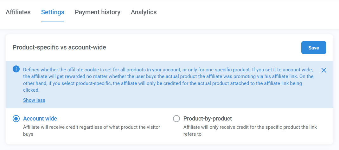The height and width of the screenshot is (150, 339).
Task: Click the Product-by-product label text
Action: 208,119
